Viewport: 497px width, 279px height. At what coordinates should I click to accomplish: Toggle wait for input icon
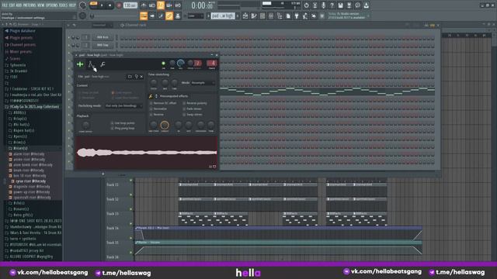pyautogui.click(x=152, y=5)
